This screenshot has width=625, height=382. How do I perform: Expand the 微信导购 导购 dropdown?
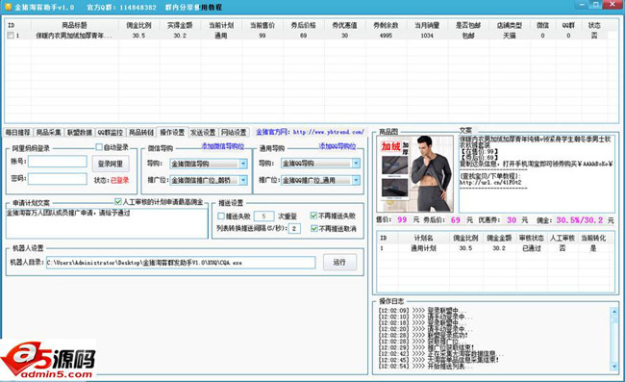pos(243,164)
